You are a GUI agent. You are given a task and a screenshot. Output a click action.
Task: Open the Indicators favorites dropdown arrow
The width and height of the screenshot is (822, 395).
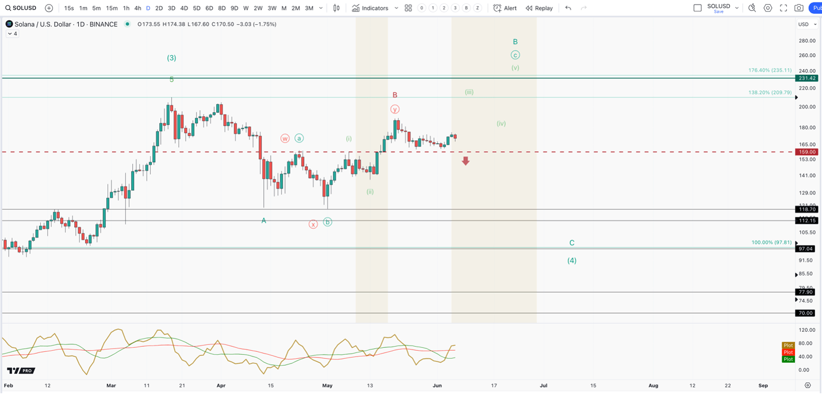(x=396, y=8)
